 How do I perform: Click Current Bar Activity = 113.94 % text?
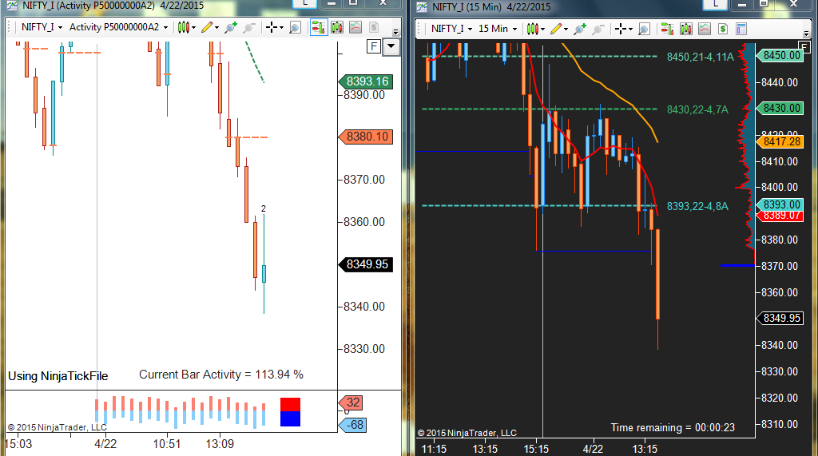pyautogui.click(x=221, y=375)
